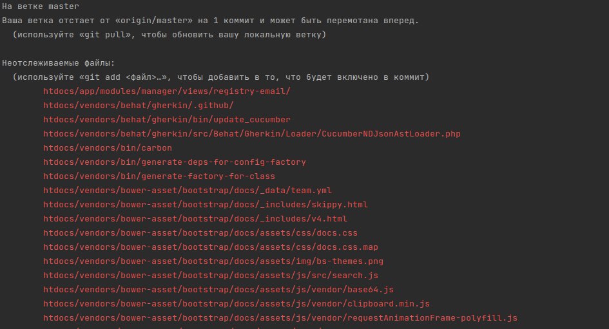Image resolution: width=609 pixels, height=329 pixels.
Task: Select the line starting 'Ваша ветка отстает'
Action: (x=210, y=21)
